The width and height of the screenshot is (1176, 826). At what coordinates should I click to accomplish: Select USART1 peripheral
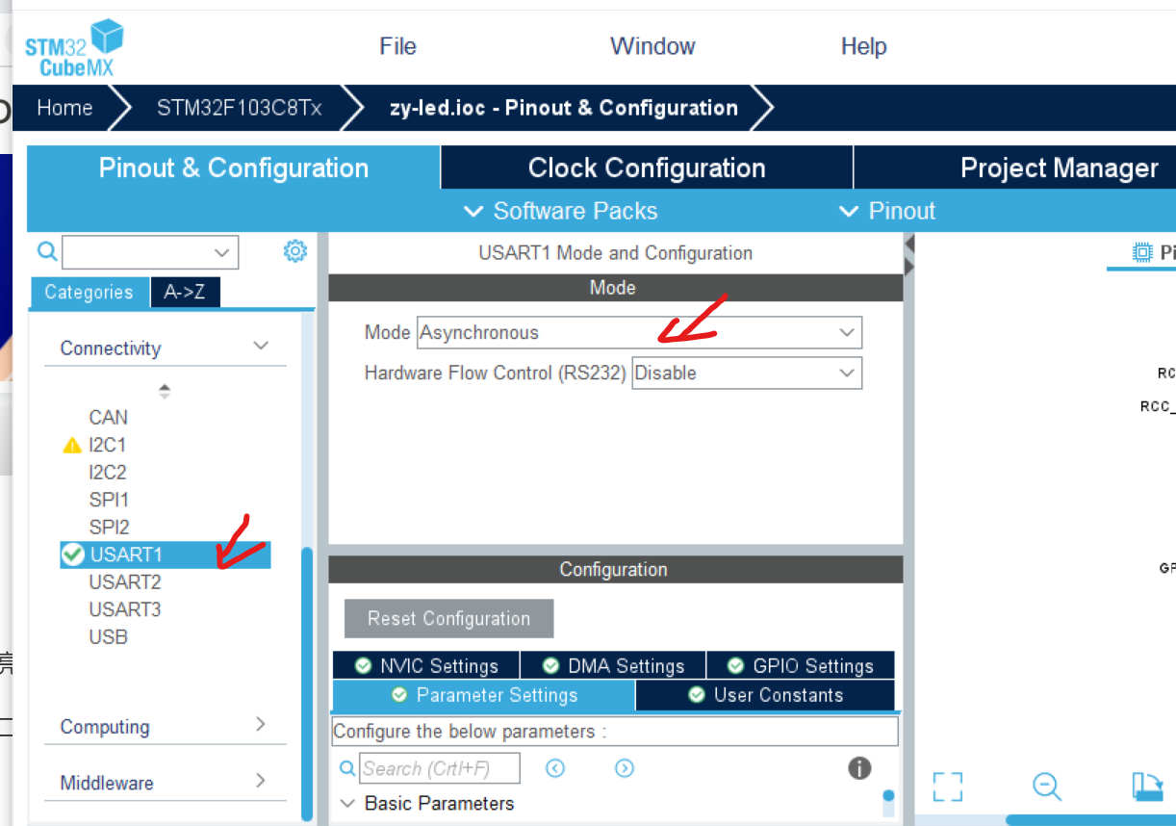click(x=166, y=555)
